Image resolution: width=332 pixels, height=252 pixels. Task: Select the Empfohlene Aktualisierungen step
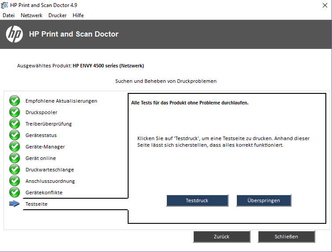(x=61, y=101)
